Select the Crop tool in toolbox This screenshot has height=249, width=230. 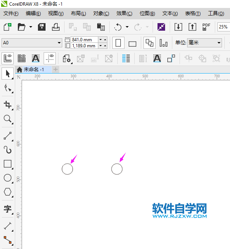coord(7,105)
